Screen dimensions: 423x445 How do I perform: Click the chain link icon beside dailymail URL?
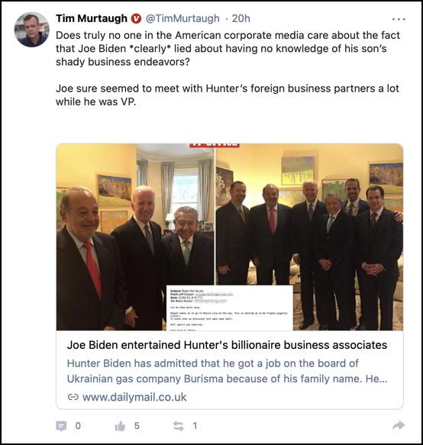pos(73,397)
